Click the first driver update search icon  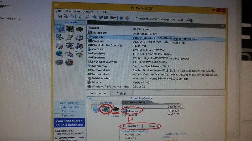click(x=180, y=20)
